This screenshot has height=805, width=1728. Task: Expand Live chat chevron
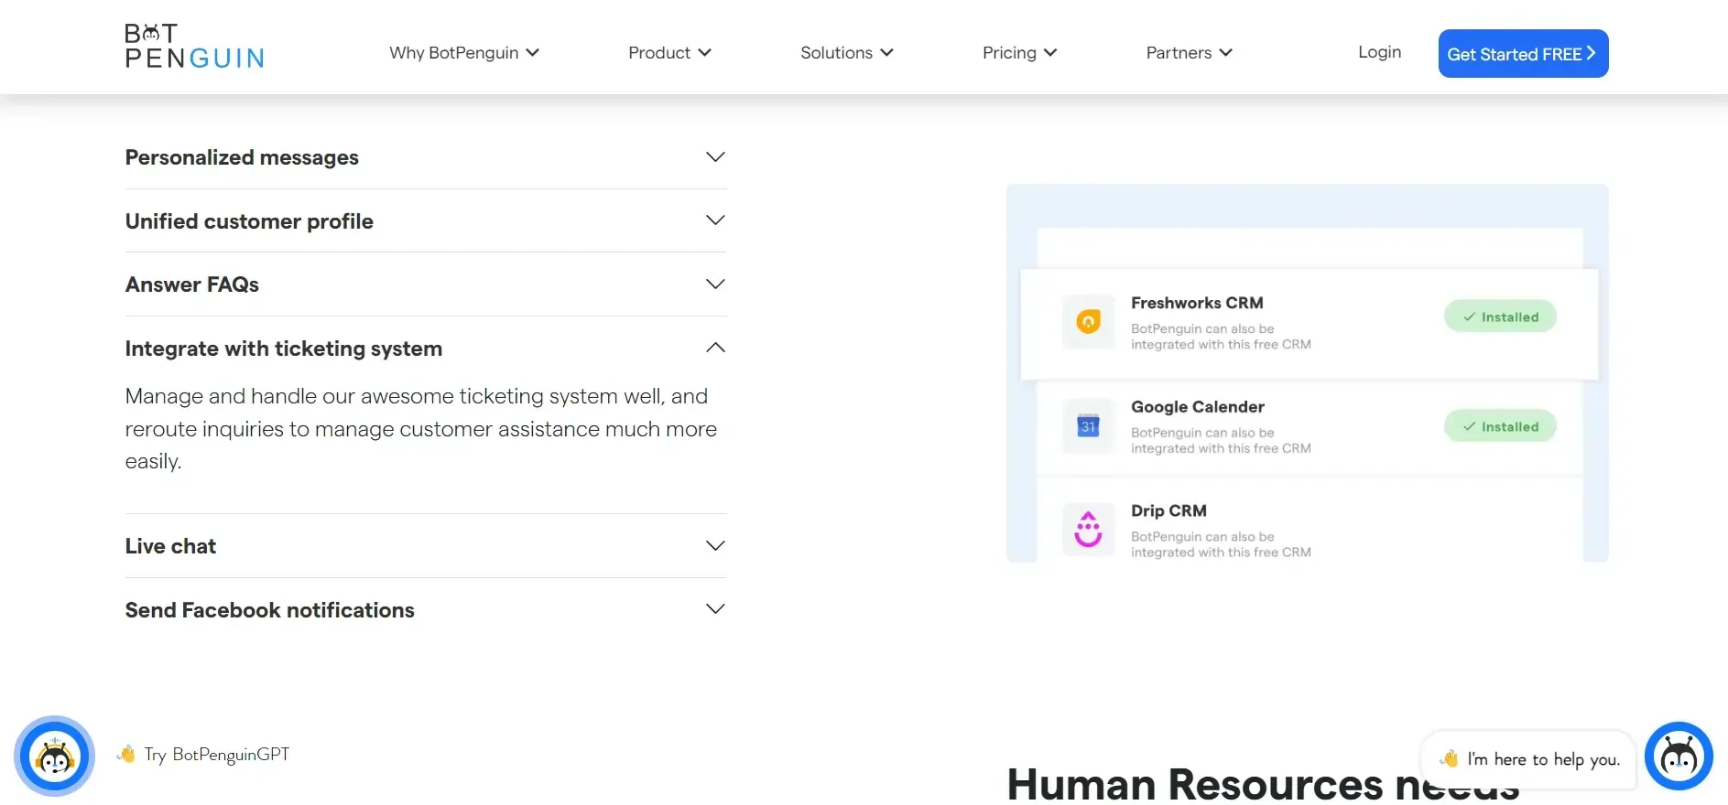point(715,546)
